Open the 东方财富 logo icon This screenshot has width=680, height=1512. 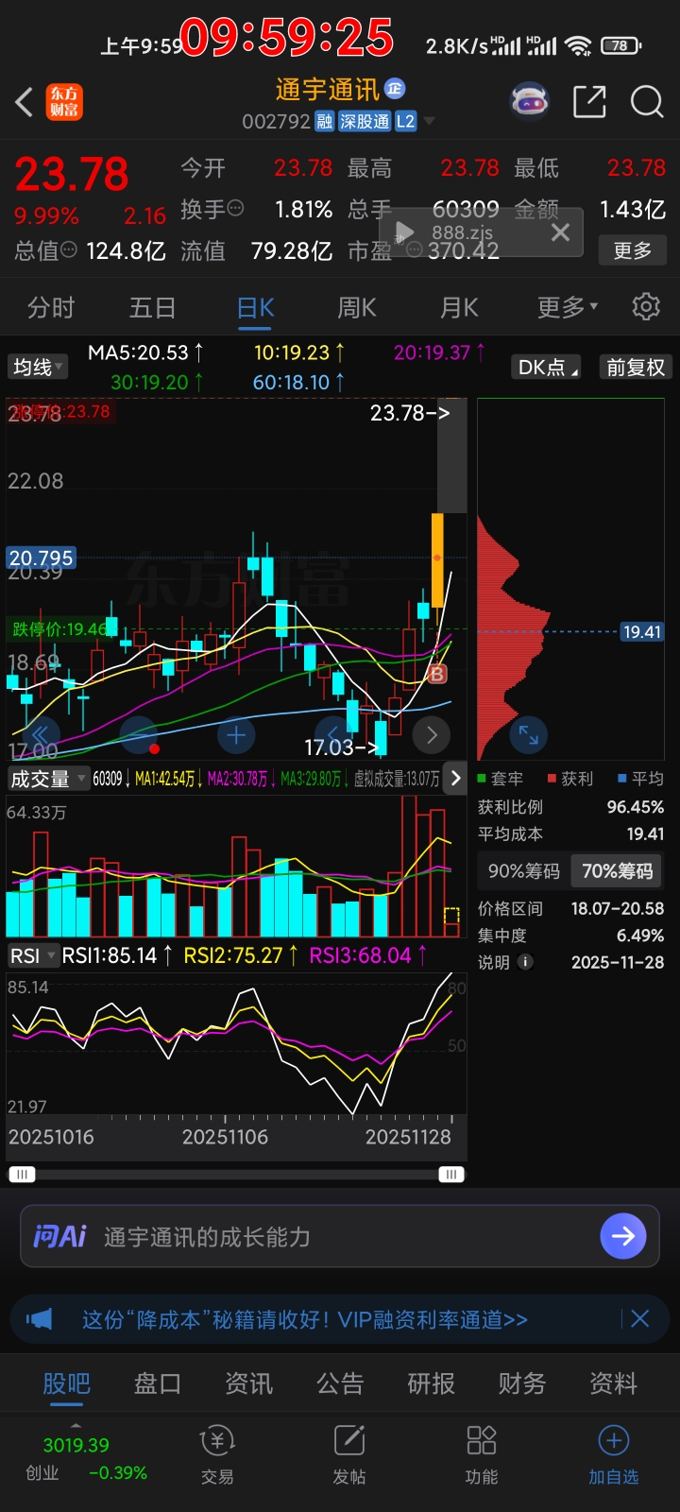(65, 101)
